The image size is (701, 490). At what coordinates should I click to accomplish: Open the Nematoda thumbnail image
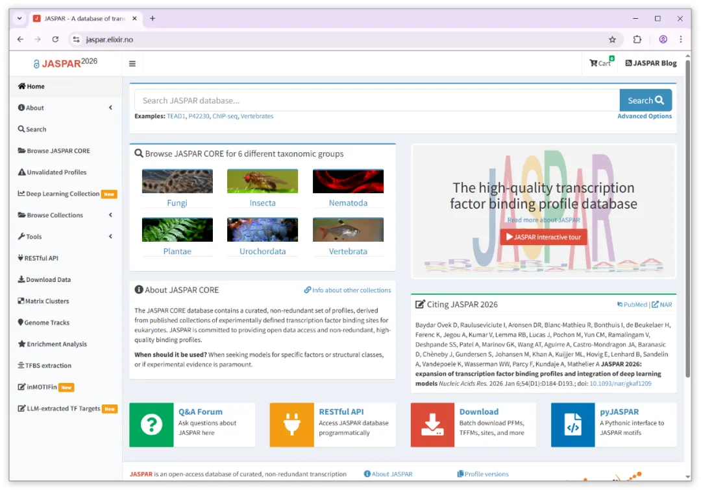[x=349, y=181]
